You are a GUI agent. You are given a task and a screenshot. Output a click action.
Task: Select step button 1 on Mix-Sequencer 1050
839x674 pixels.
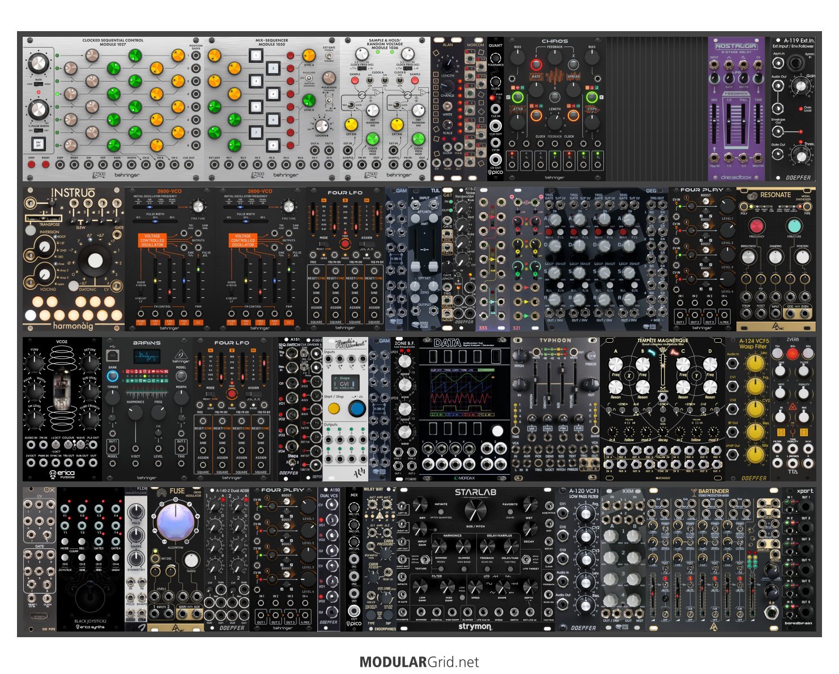tap(255, 56)
